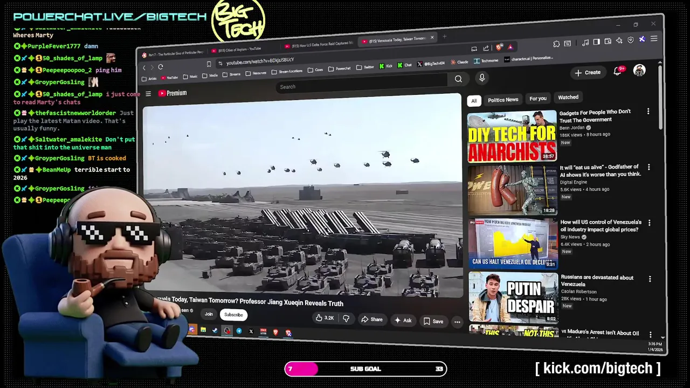Click the Share button

[372, 320]
